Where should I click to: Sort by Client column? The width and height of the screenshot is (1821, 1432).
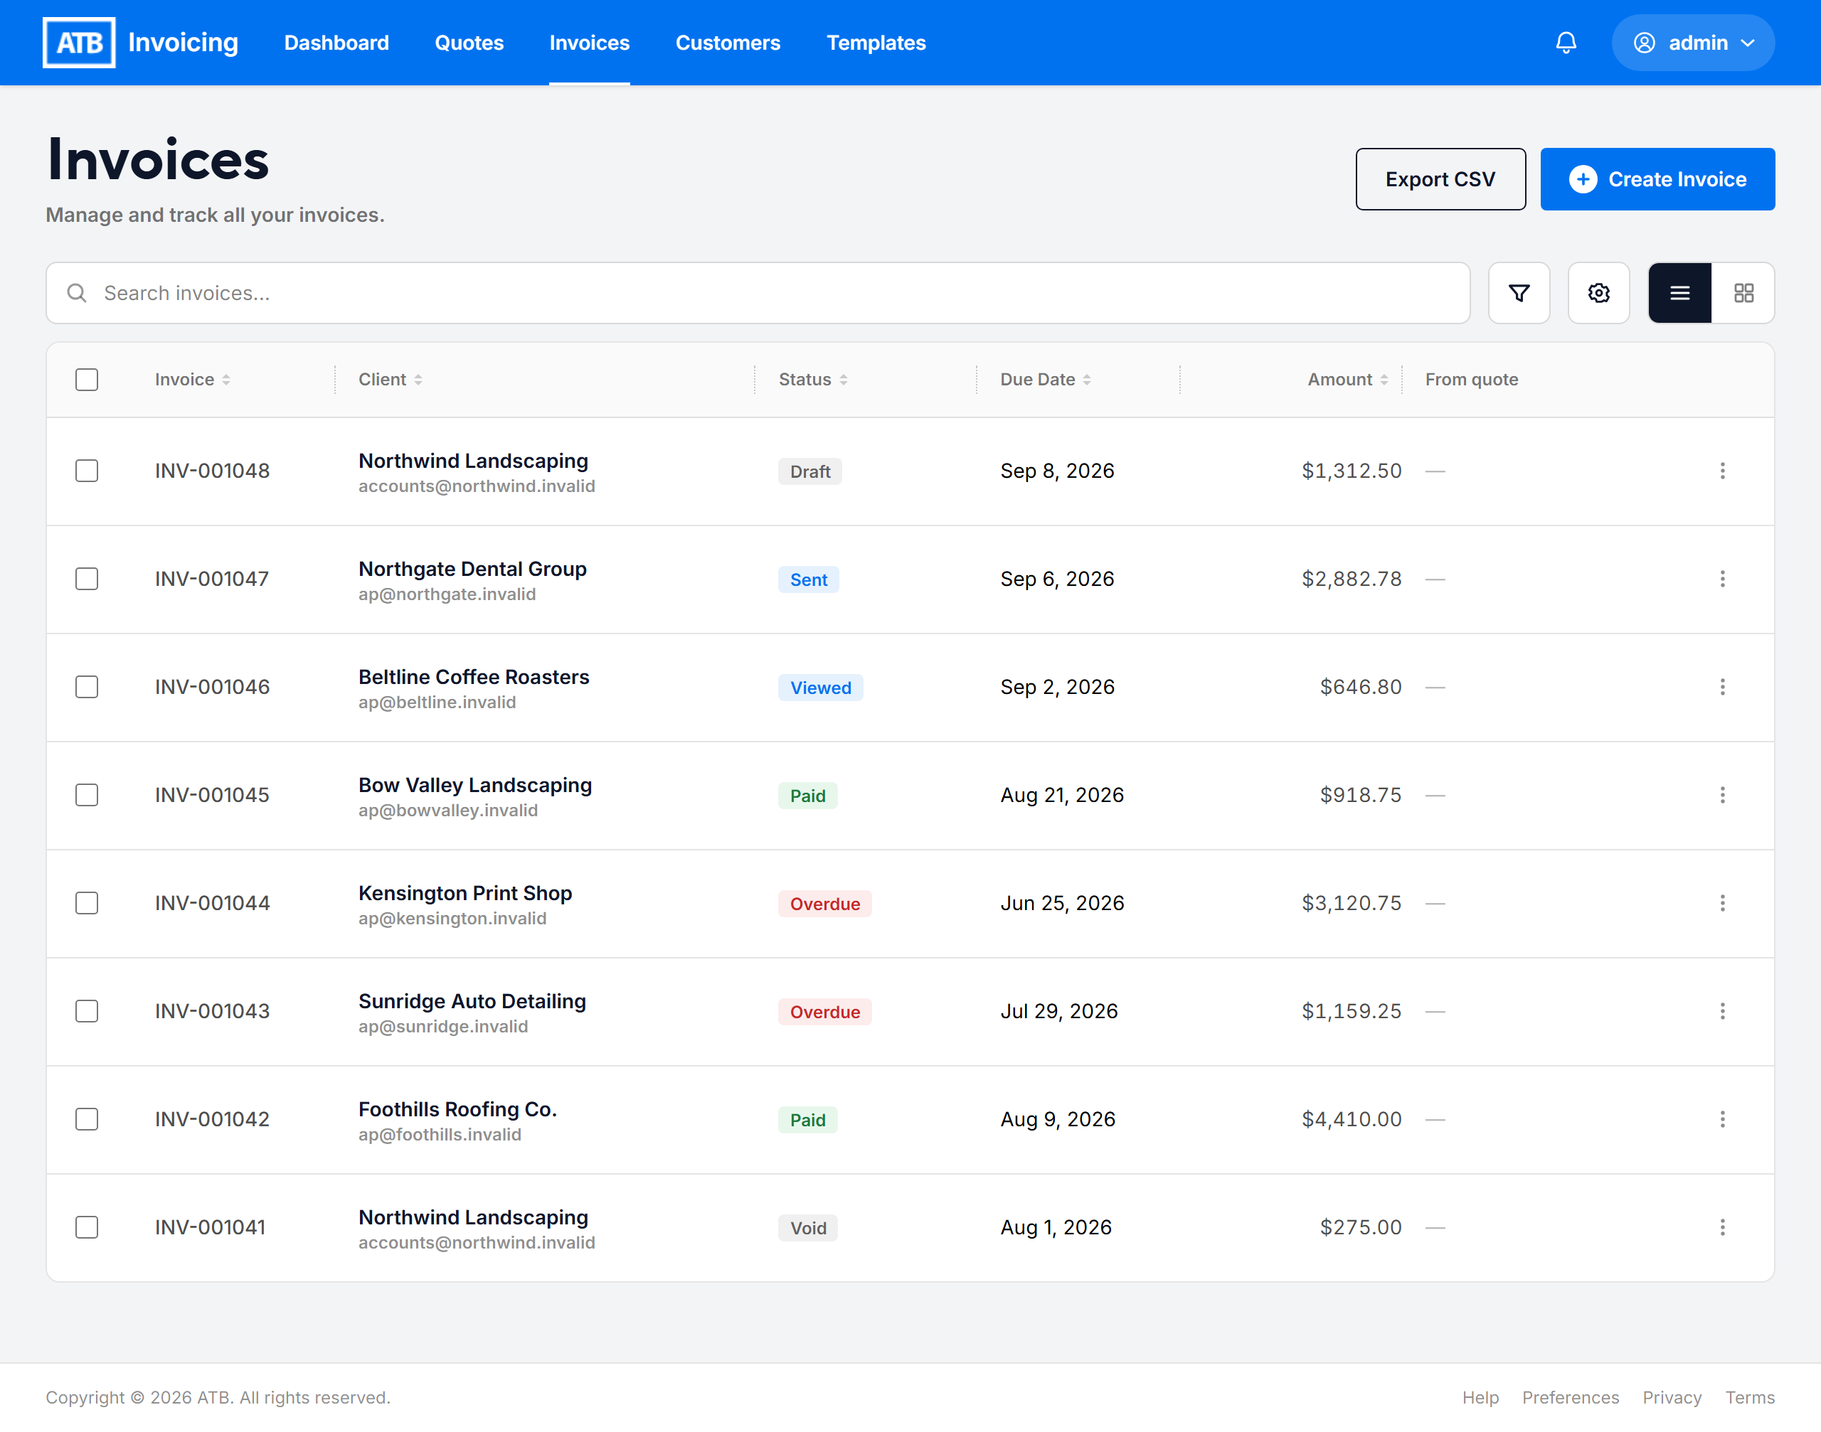[x=390, y=380]
